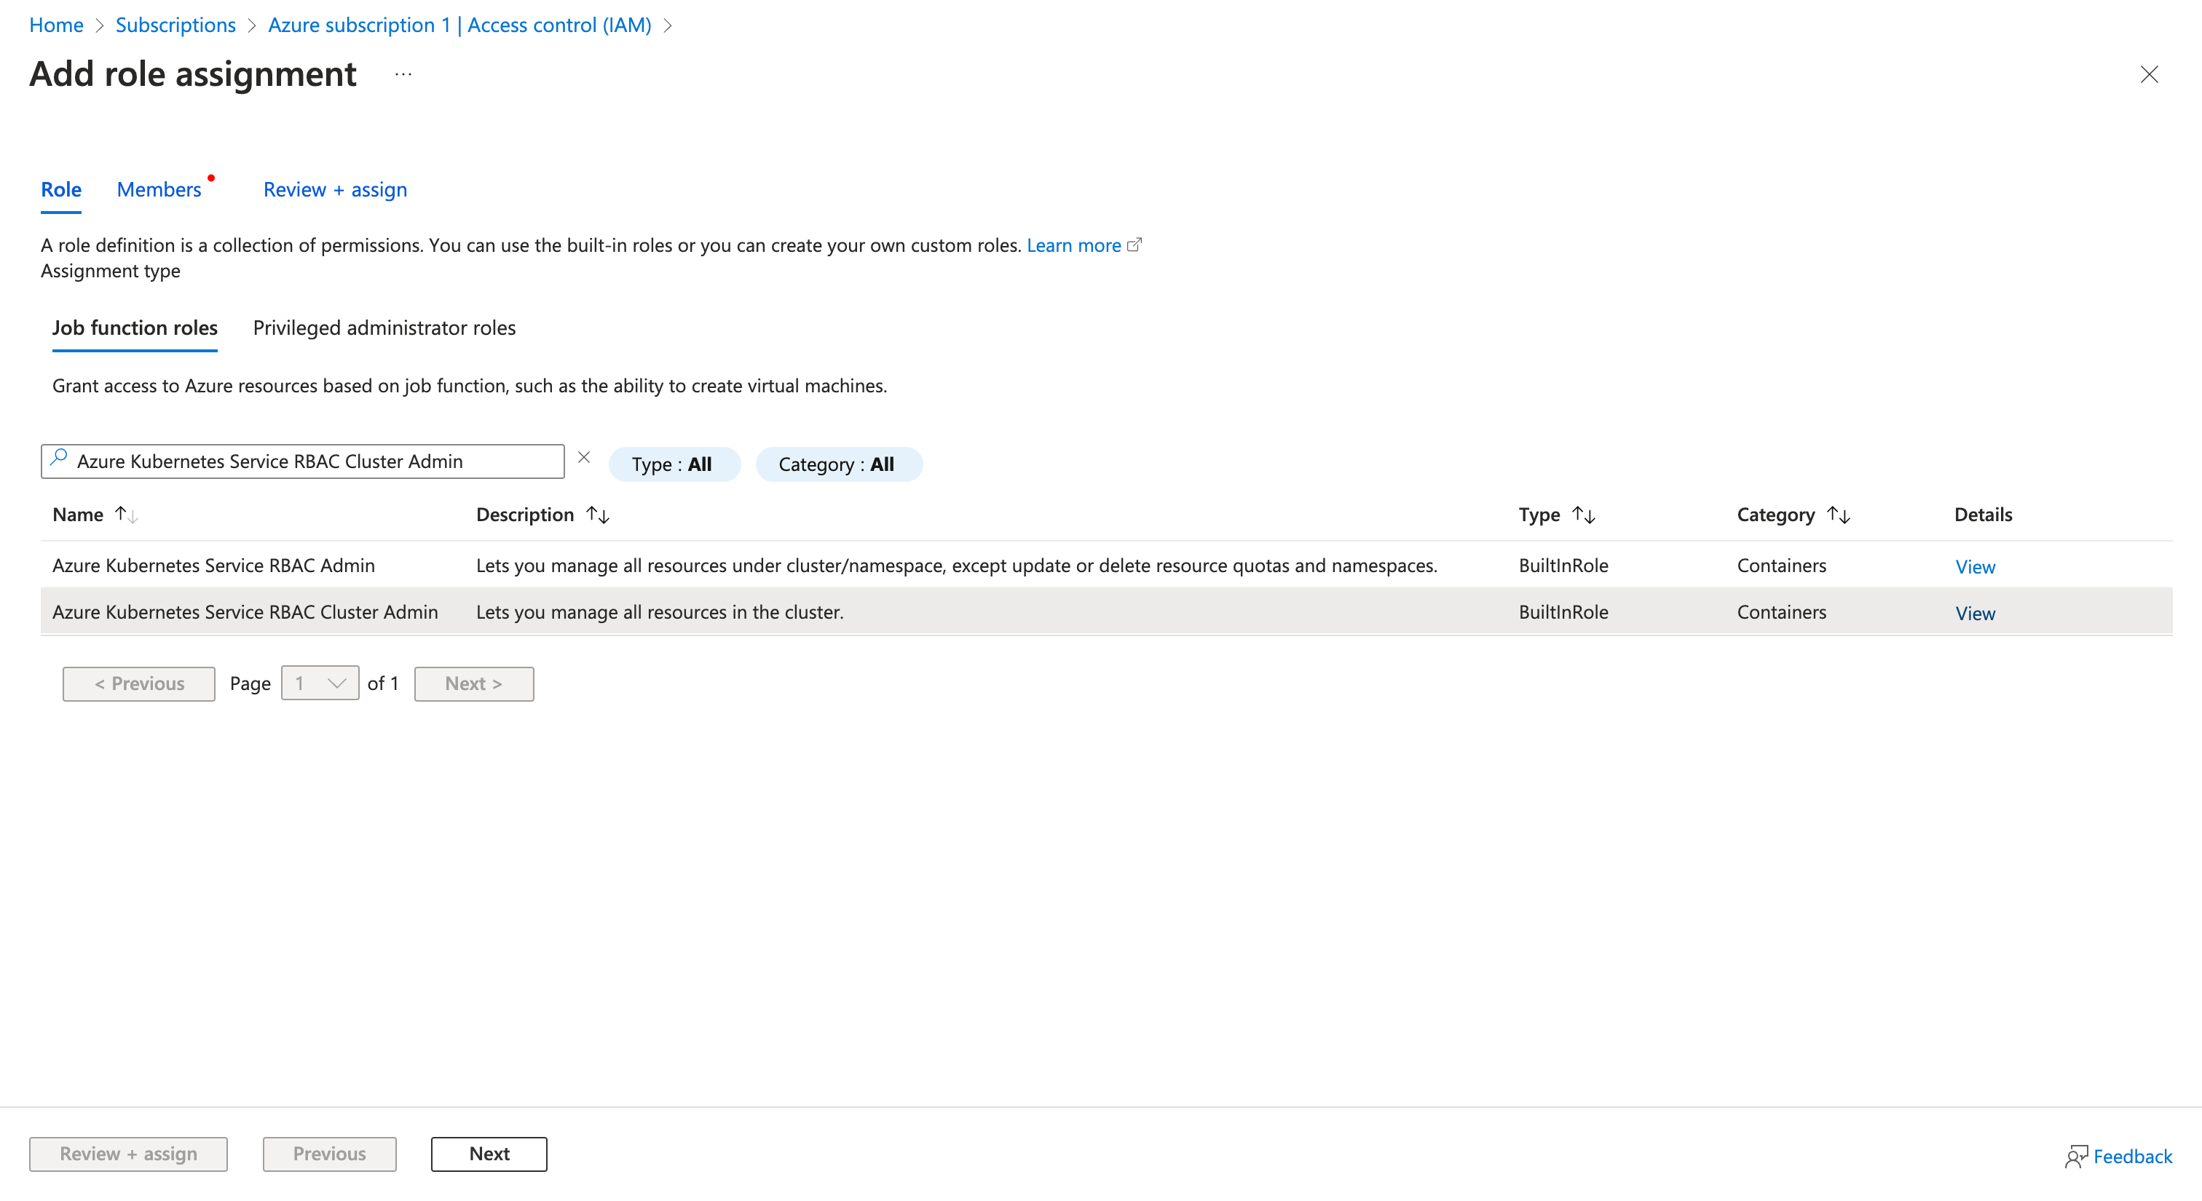Click inside the role search input field
Viewport: 2202px width, 1201px height.
coord(299,461)
